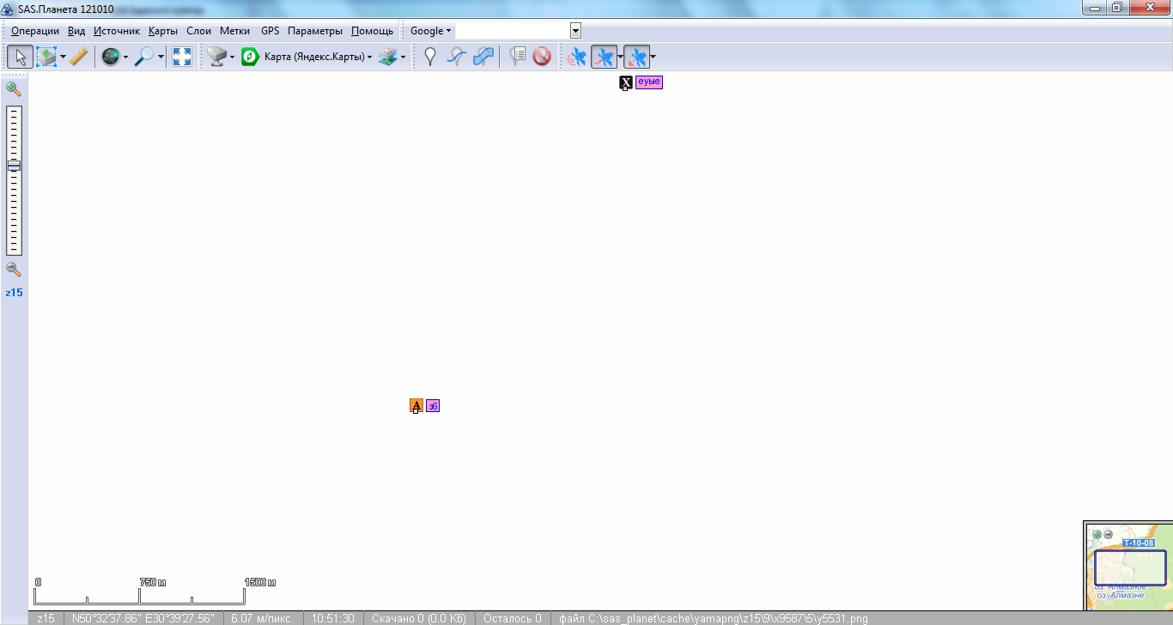
Task: Open the placemark manager list icon
Action: [517, 58]
